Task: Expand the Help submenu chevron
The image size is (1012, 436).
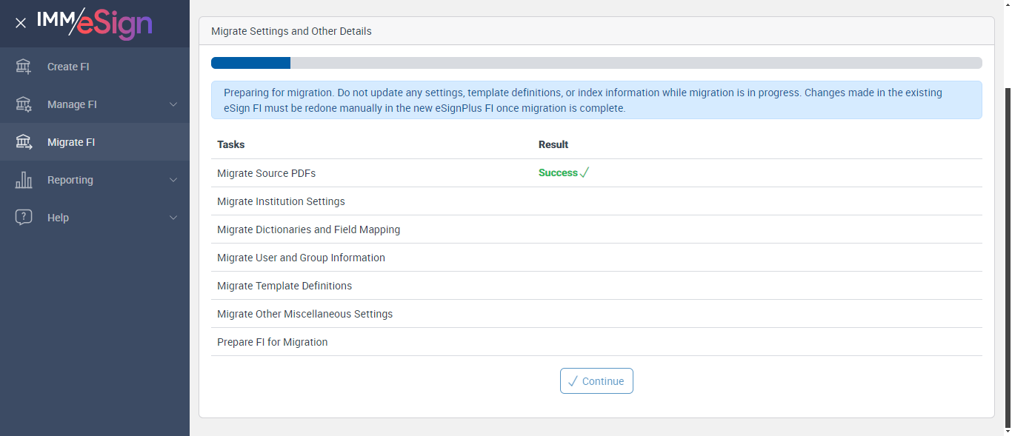Action: (x=173, y=218)
